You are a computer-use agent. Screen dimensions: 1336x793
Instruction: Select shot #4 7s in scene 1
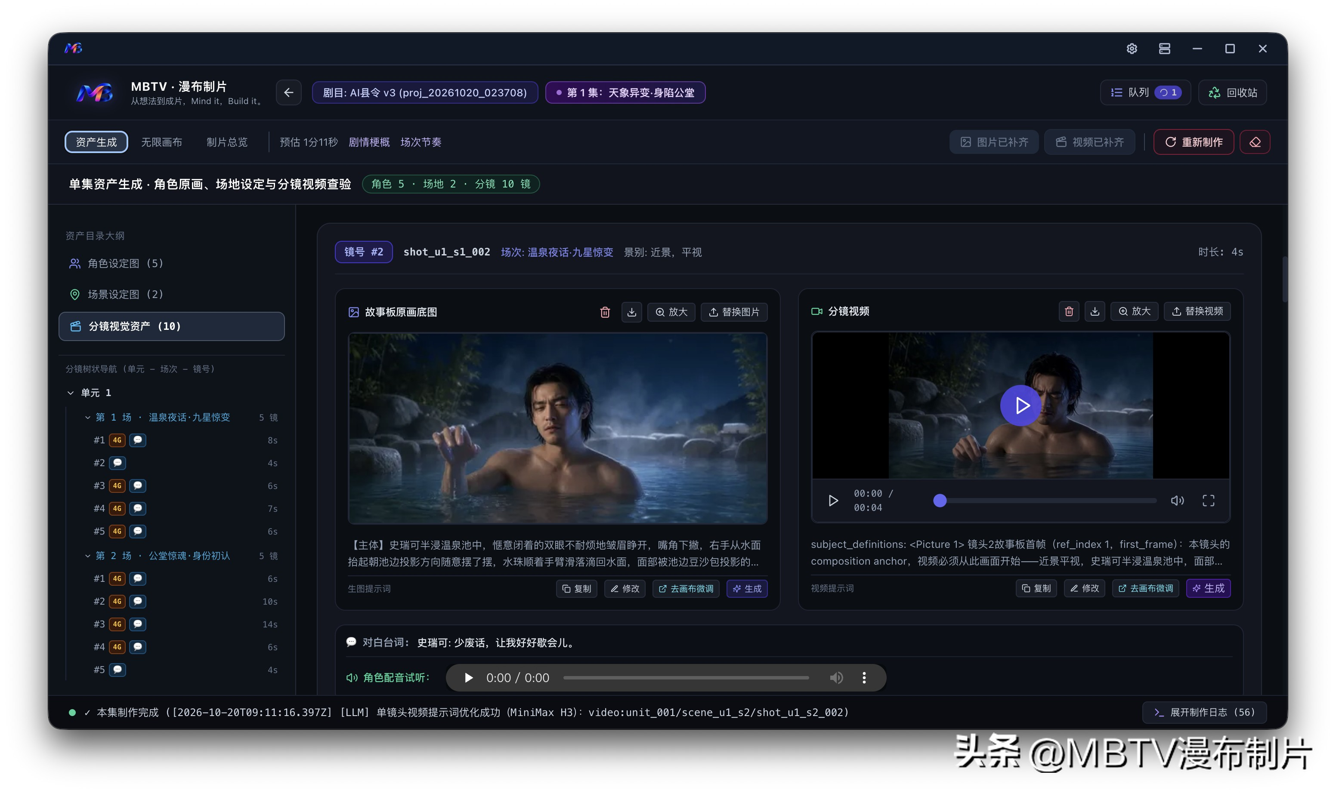coord(185,508)
